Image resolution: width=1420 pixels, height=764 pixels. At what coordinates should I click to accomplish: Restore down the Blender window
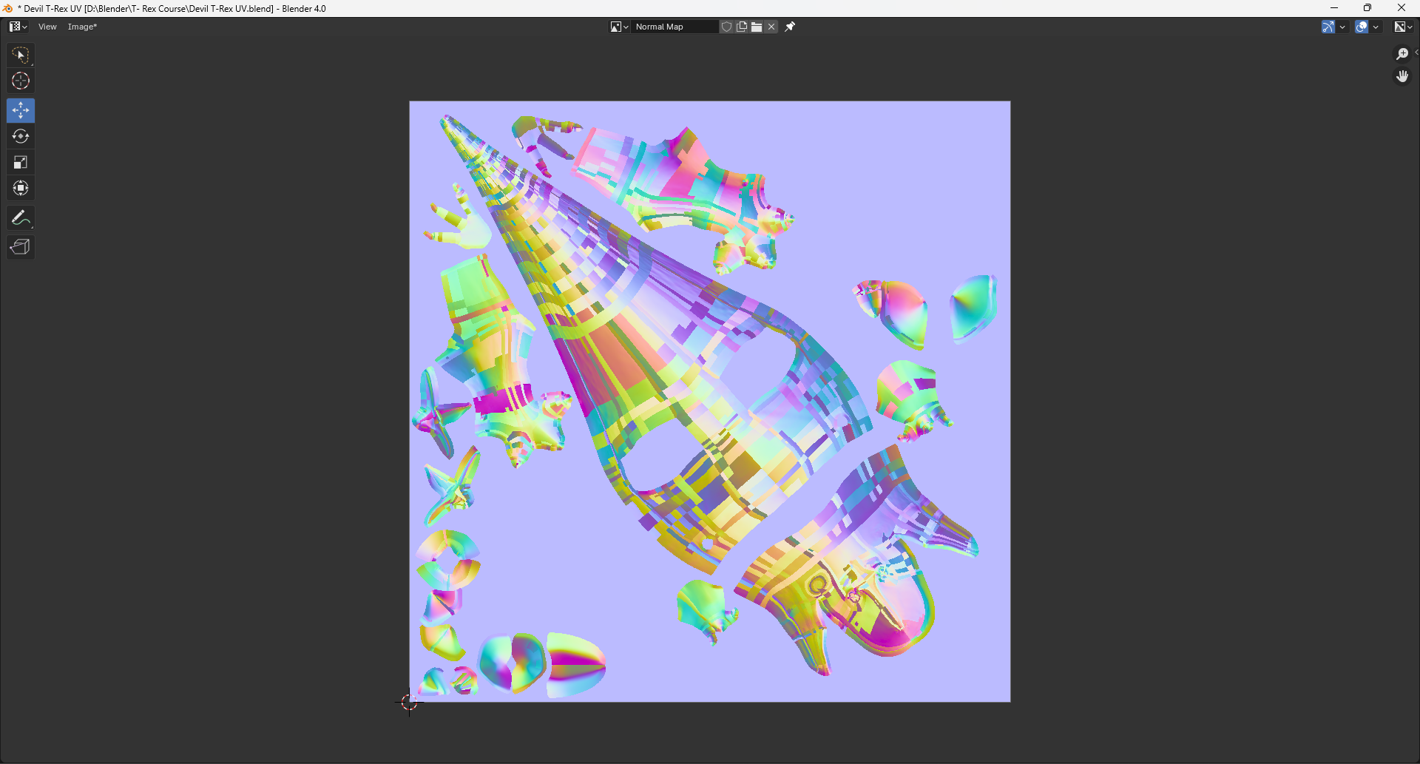point(1367,8)
